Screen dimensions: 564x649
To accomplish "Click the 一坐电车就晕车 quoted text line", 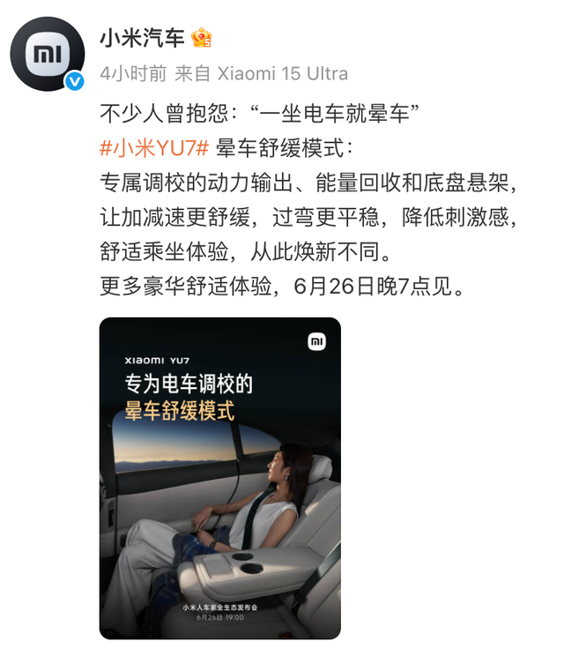I will tap(260, 113).
